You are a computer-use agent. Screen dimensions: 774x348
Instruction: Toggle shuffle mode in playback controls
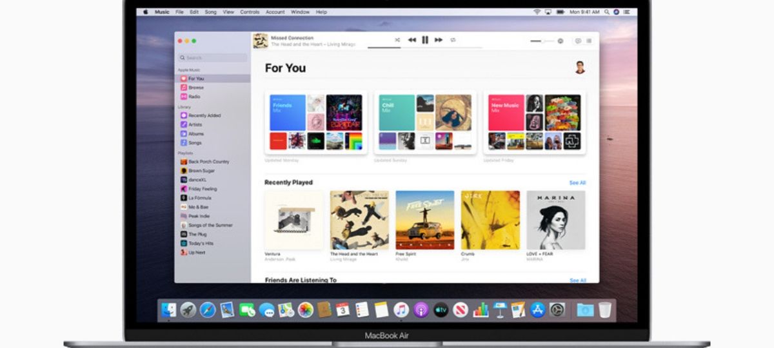pyautogui.click(x=397, y=40)
